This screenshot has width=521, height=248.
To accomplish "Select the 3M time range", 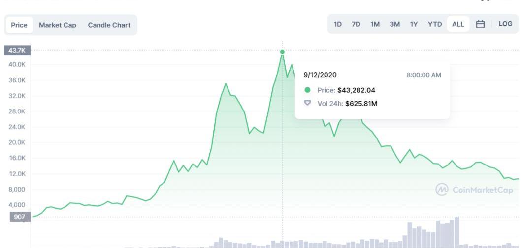I will (394, 24).
